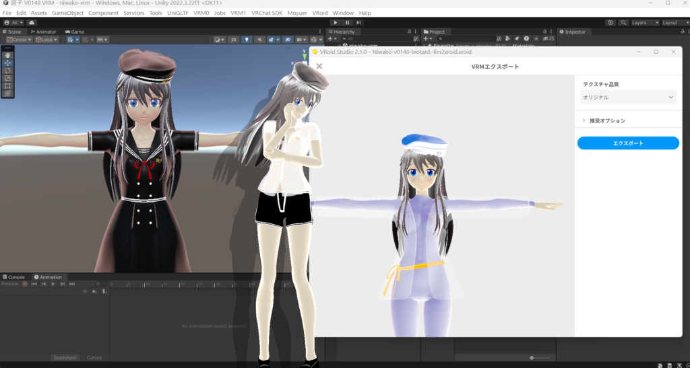Select the Rect transform tool
This screenshot has height=368, width=690.
pyautogui.click(x=7, y=85)
